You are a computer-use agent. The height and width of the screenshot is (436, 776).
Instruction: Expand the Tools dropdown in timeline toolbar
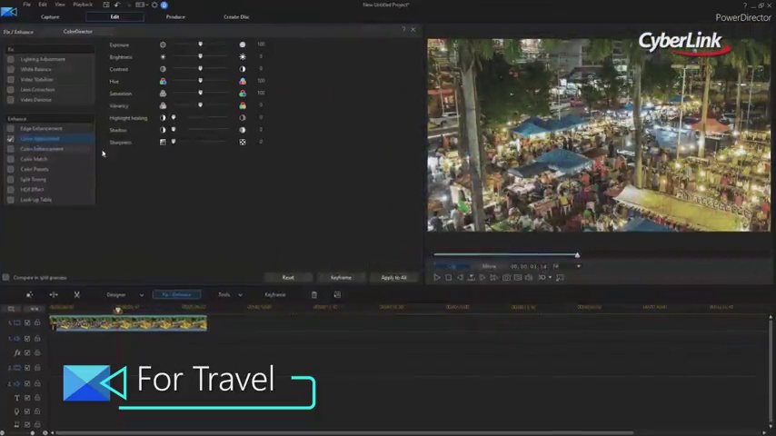[229, 294]
